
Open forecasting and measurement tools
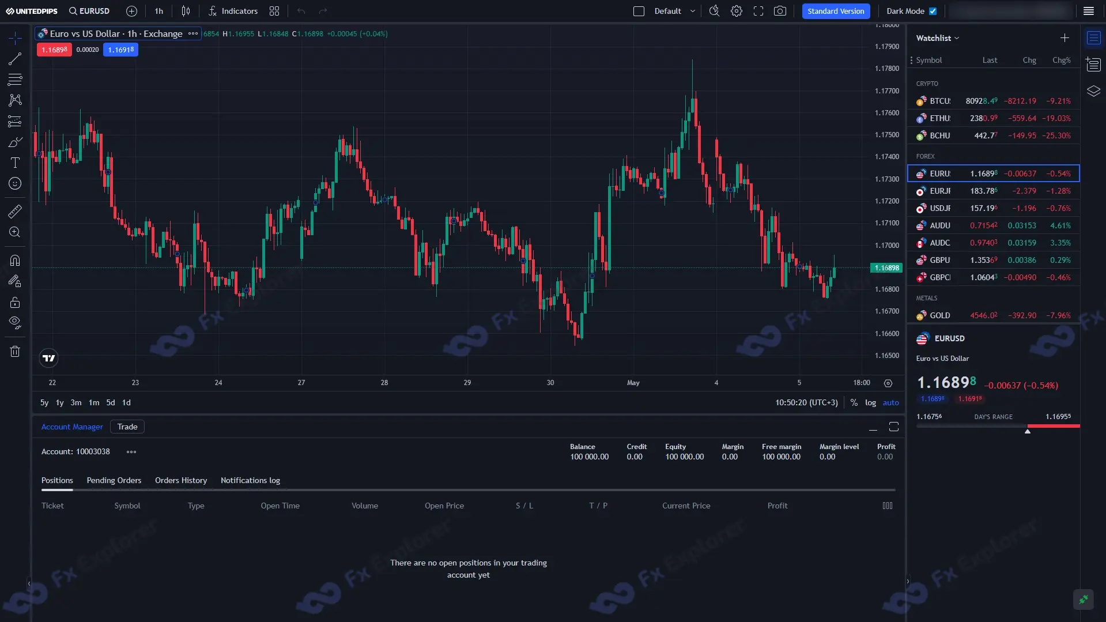click(15, 121)
